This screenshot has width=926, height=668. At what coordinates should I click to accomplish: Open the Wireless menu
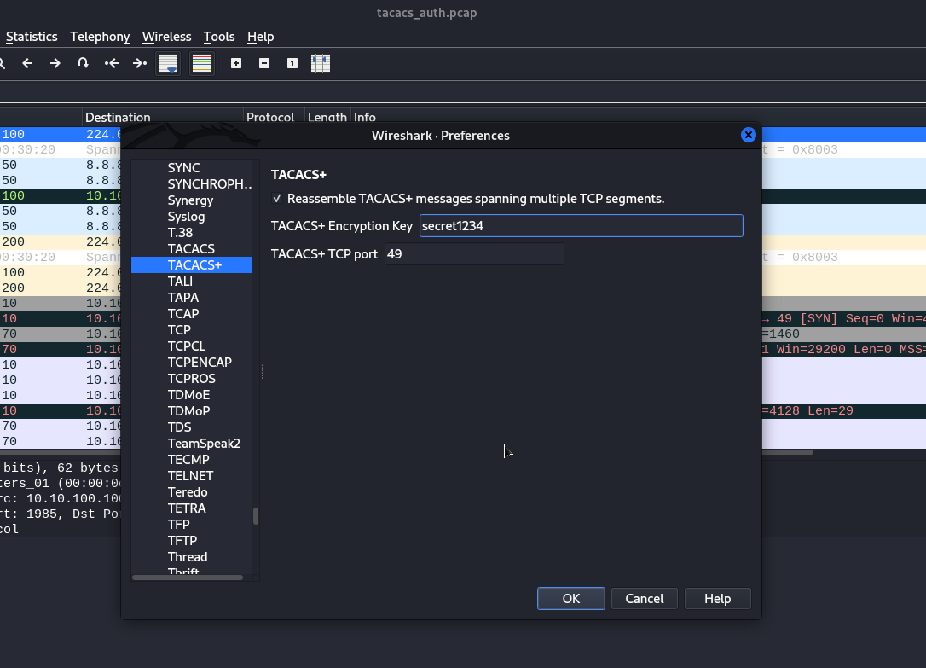click(x=166, y=37)
